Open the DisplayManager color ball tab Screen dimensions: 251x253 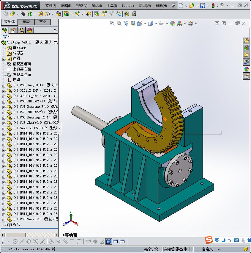(x=30, y=30)
